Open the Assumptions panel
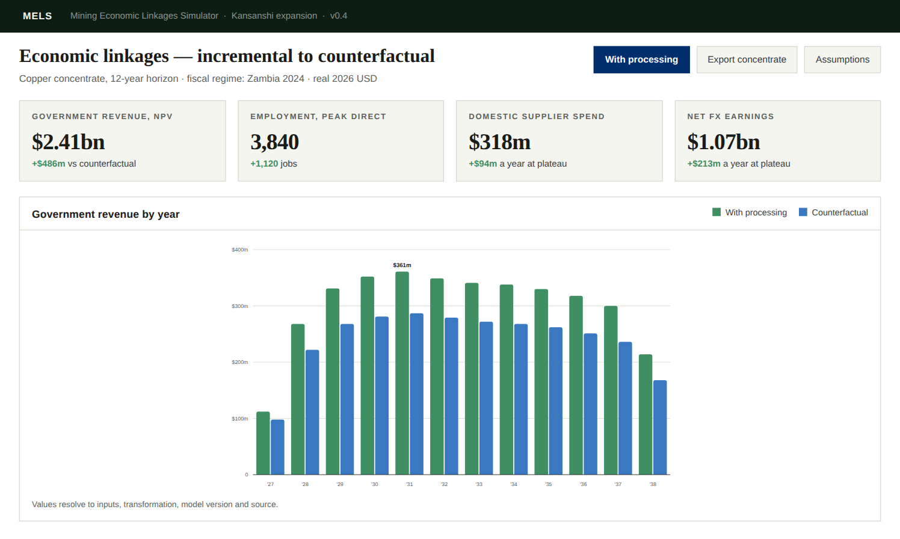900x539 pixels. [x=842, y=60]
